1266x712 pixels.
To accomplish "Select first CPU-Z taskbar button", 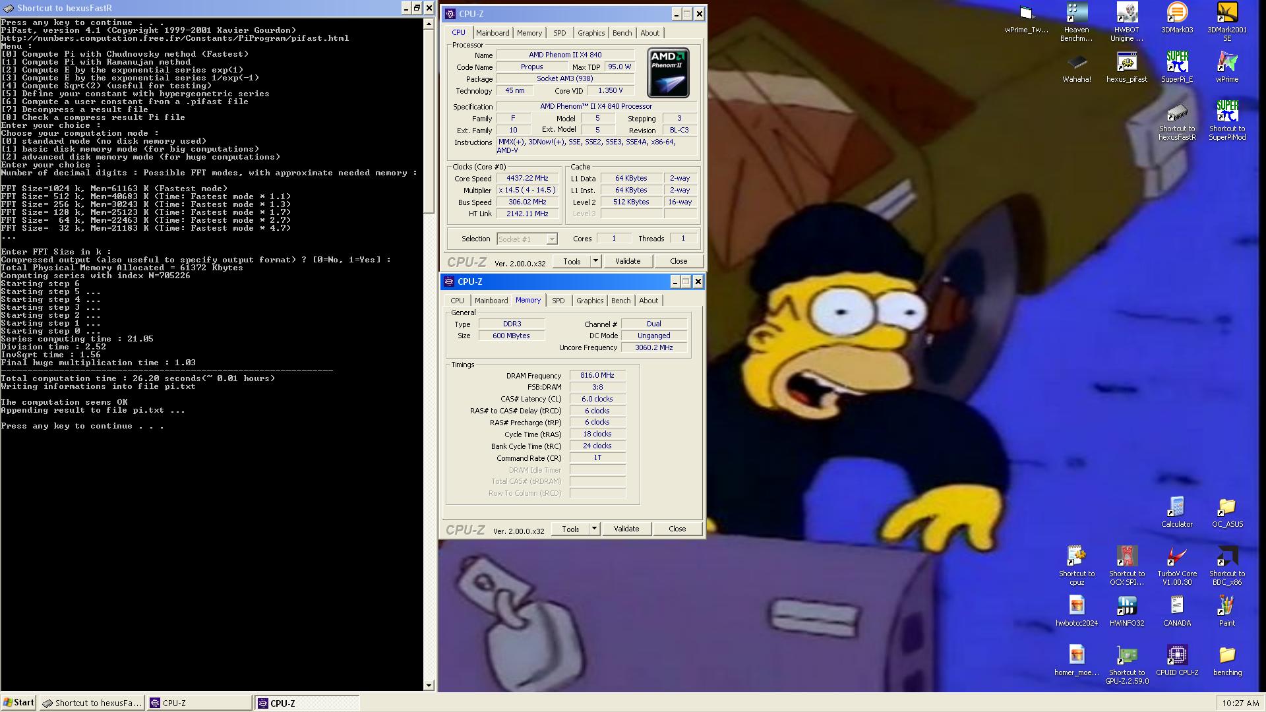I will (199, 703).
